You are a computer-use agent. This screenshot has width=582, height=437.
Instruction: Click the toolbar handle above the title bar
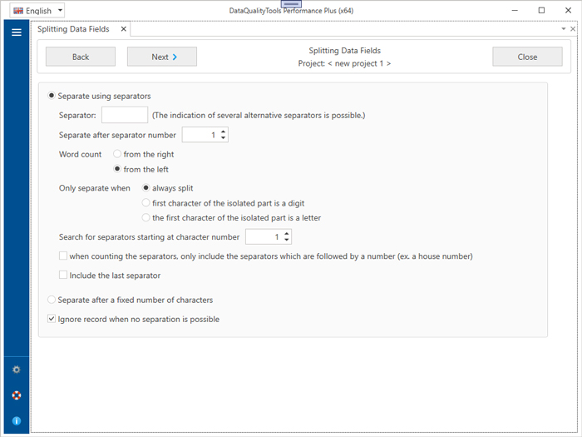(x=291, y=3)
